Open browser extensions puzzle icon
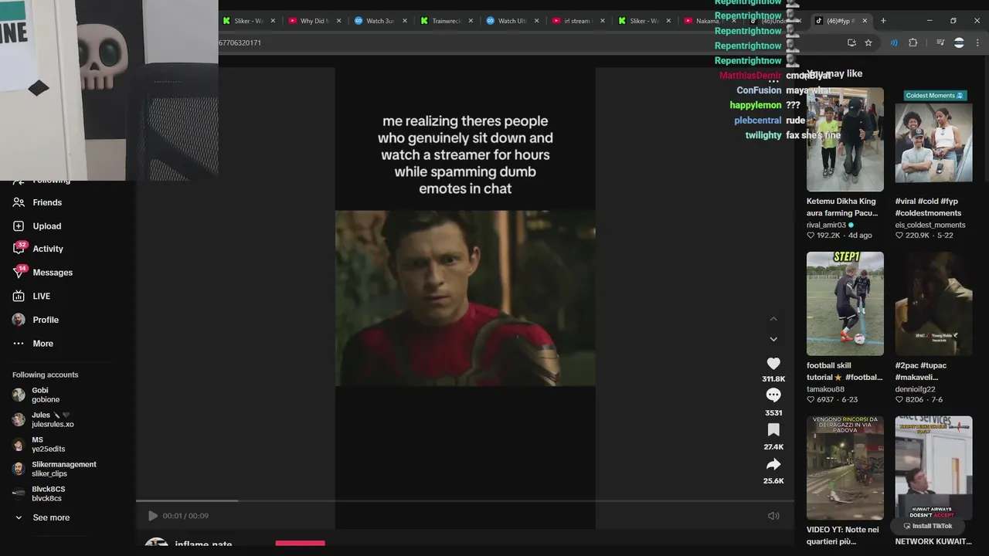 (x=913, y=42)
